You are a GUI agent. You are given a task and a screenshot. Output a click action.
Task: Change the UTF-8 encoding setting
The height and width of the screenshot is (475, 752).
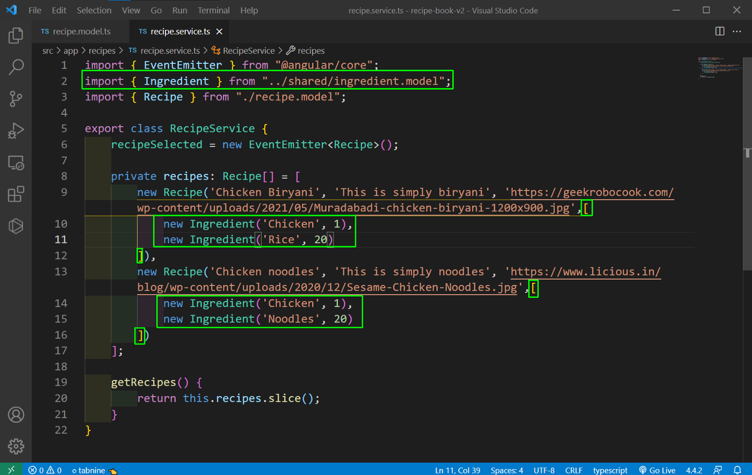(544, 470)
